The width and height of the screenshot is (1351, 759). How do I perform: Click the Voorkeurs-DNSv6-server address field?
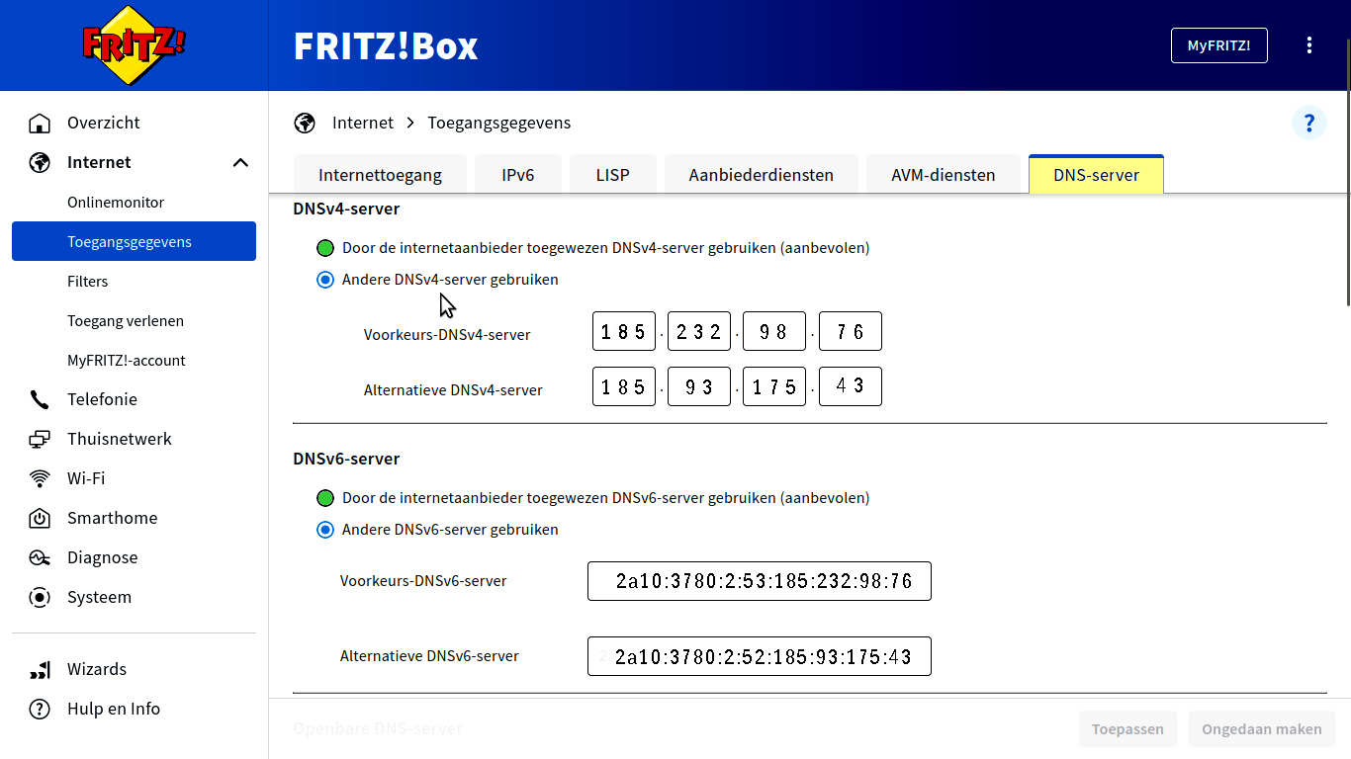click(759, 581)
